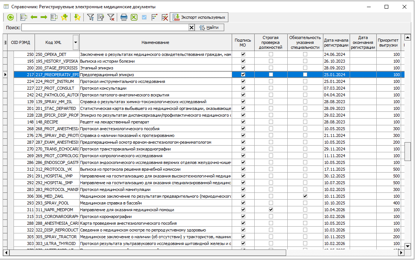Click the green Refresh icon
Viewport: 415px width, 260px height.
(x=10, y=18)
